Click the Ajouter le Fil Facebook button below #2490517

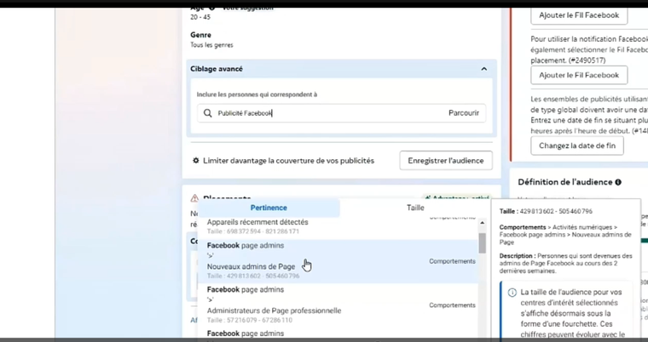pyautogui.click(x=579, y=75)
